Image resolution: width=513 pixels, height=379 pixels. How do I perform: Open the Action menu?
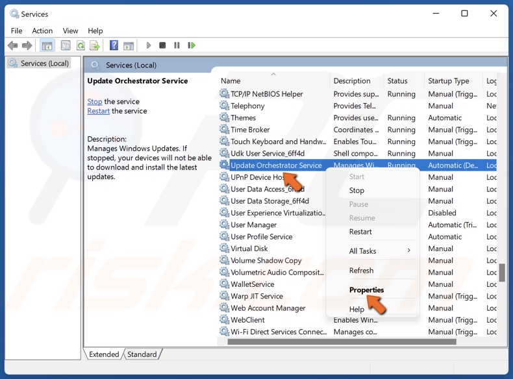click(42, 31)
